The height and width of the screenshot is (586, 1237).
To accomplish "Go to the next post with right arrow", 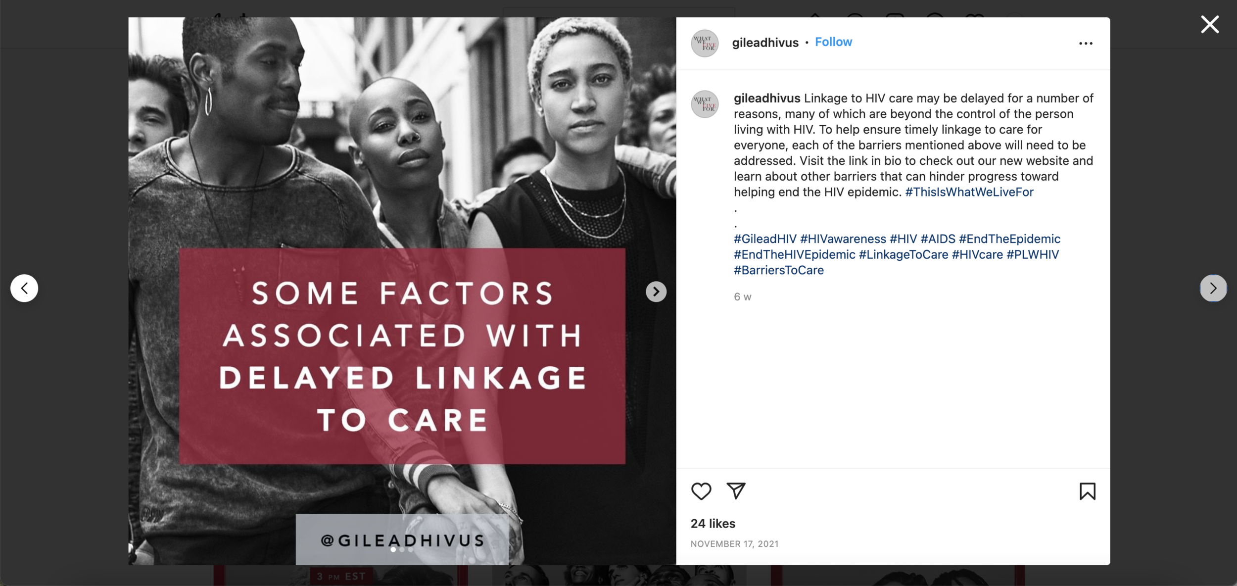I will click(1213, 288).
